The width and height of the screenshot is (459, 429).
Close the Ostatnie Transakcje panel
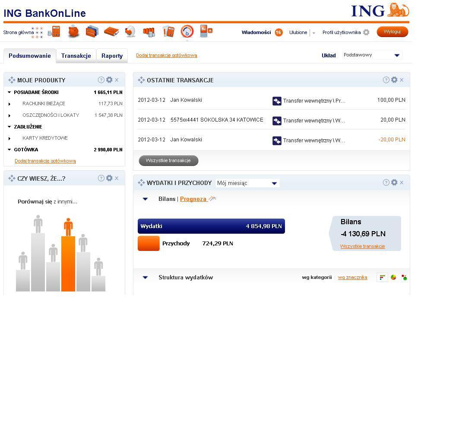(402, 80)
